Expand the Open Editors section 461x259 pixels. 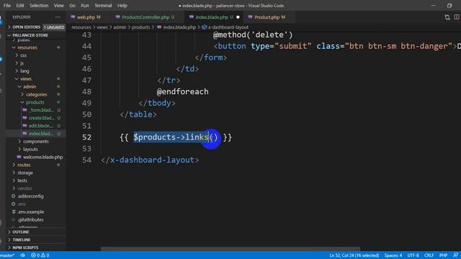tap(36, 27)
